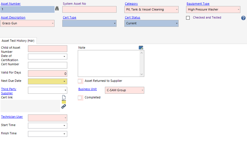Click the Asset Number input field
This screenshot has height=141, width=247.
coord(27,9)
